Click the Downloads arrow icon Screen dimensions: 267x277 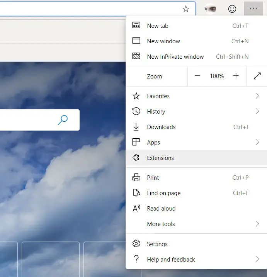point(136,127)
